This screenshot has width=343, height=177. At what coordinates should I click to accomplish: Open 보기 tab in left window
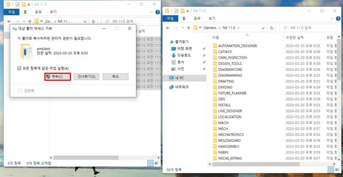tap(53, 12)
